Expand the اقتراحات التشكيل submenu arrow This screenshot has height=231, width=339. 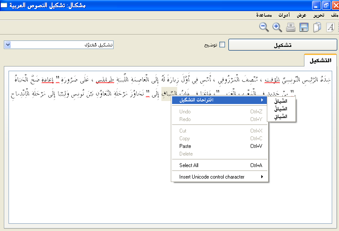pos(262,100)
